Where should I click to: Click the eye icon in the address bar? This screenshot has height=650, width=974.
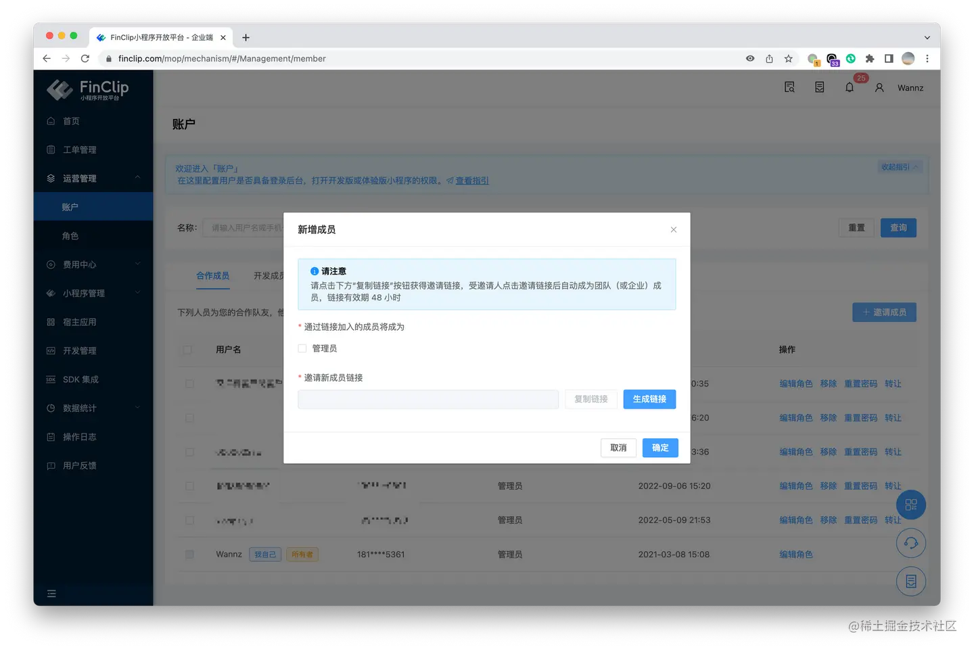coord(750,59)
